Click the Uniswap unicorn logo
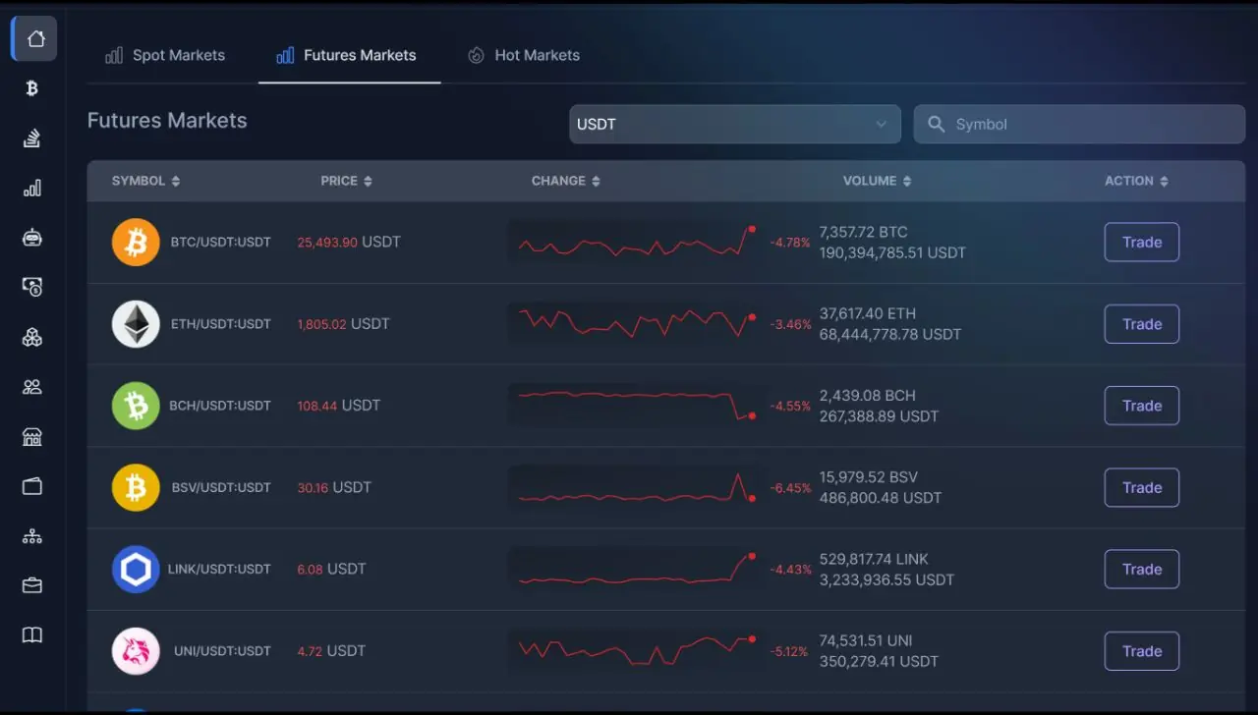The width and height of the screenshot is (1258, 715). [x=136, y=651]
